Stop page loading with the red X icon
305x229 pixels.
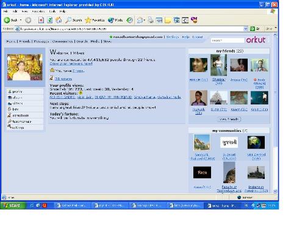(x=41, y=20)
